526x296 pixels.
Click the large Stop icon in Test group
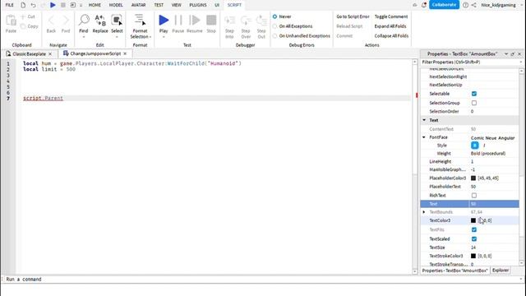pos(211,20)
